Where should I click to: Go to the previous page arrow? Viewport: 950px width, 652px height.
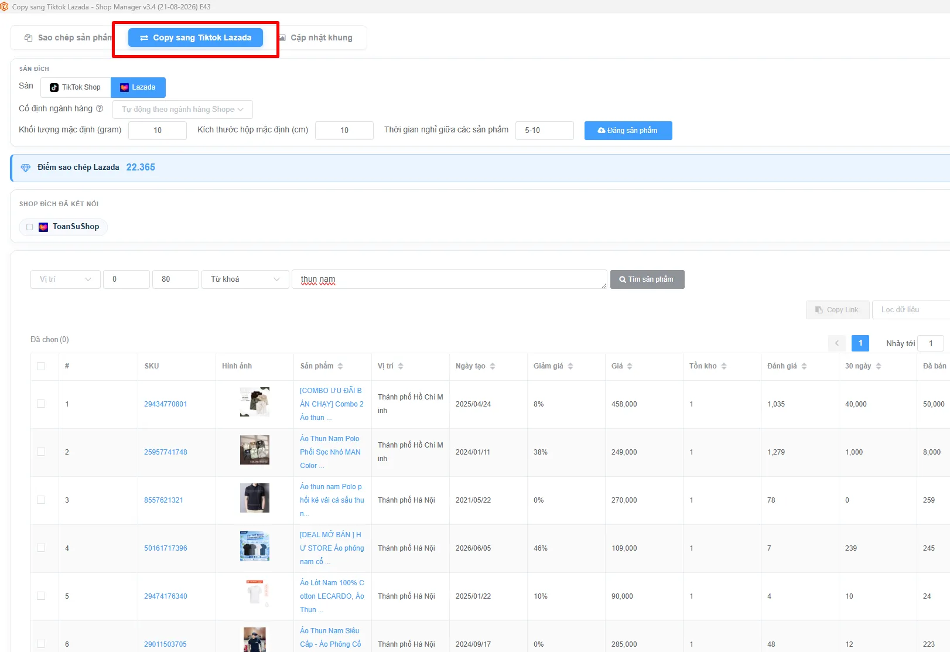[837, 343]
